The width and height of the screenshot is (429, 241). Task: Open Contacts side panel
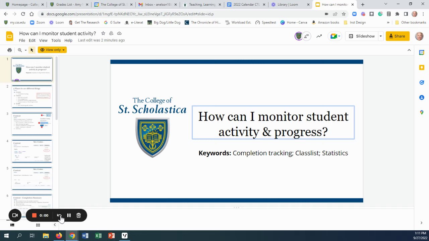coord(422,97)
